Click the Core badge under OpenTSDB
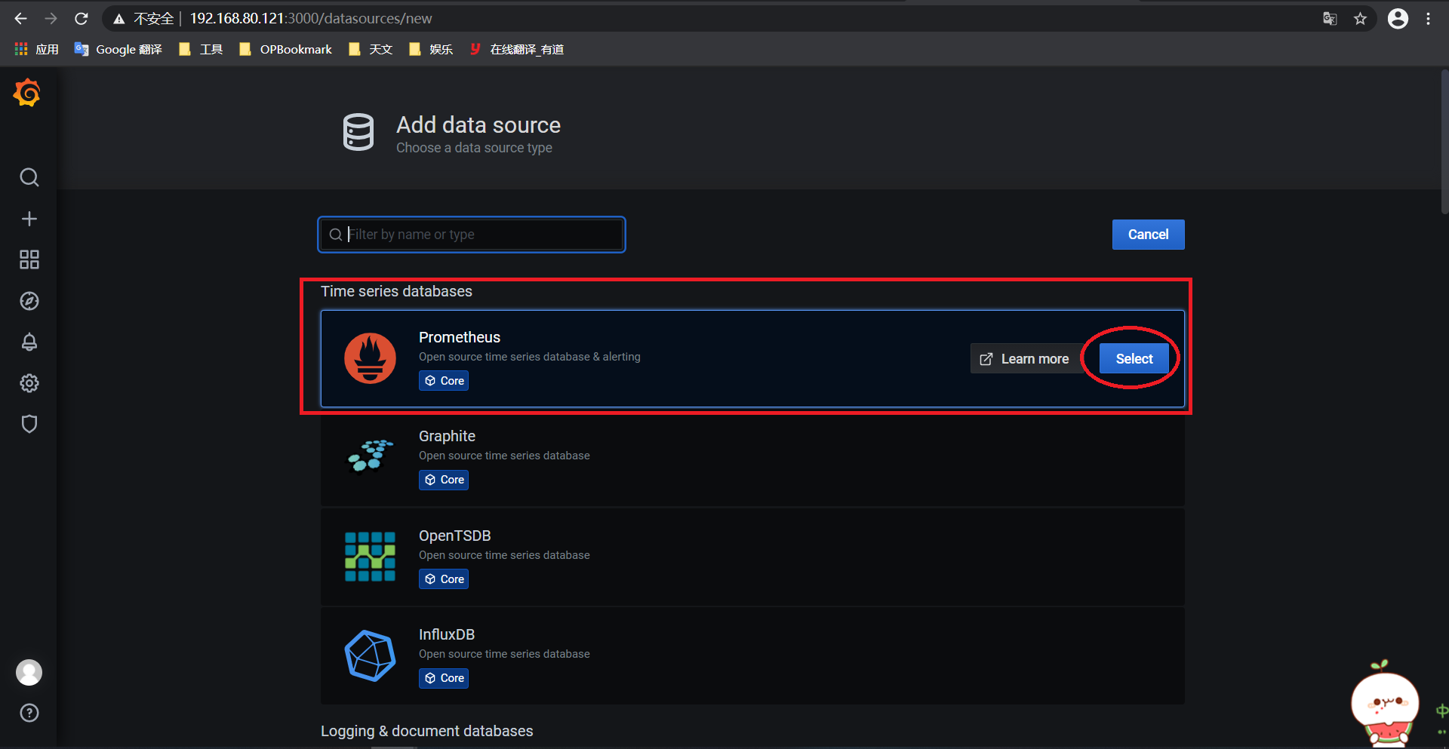The height and width of the screenshot is (749, 1449). coord(444,579)
